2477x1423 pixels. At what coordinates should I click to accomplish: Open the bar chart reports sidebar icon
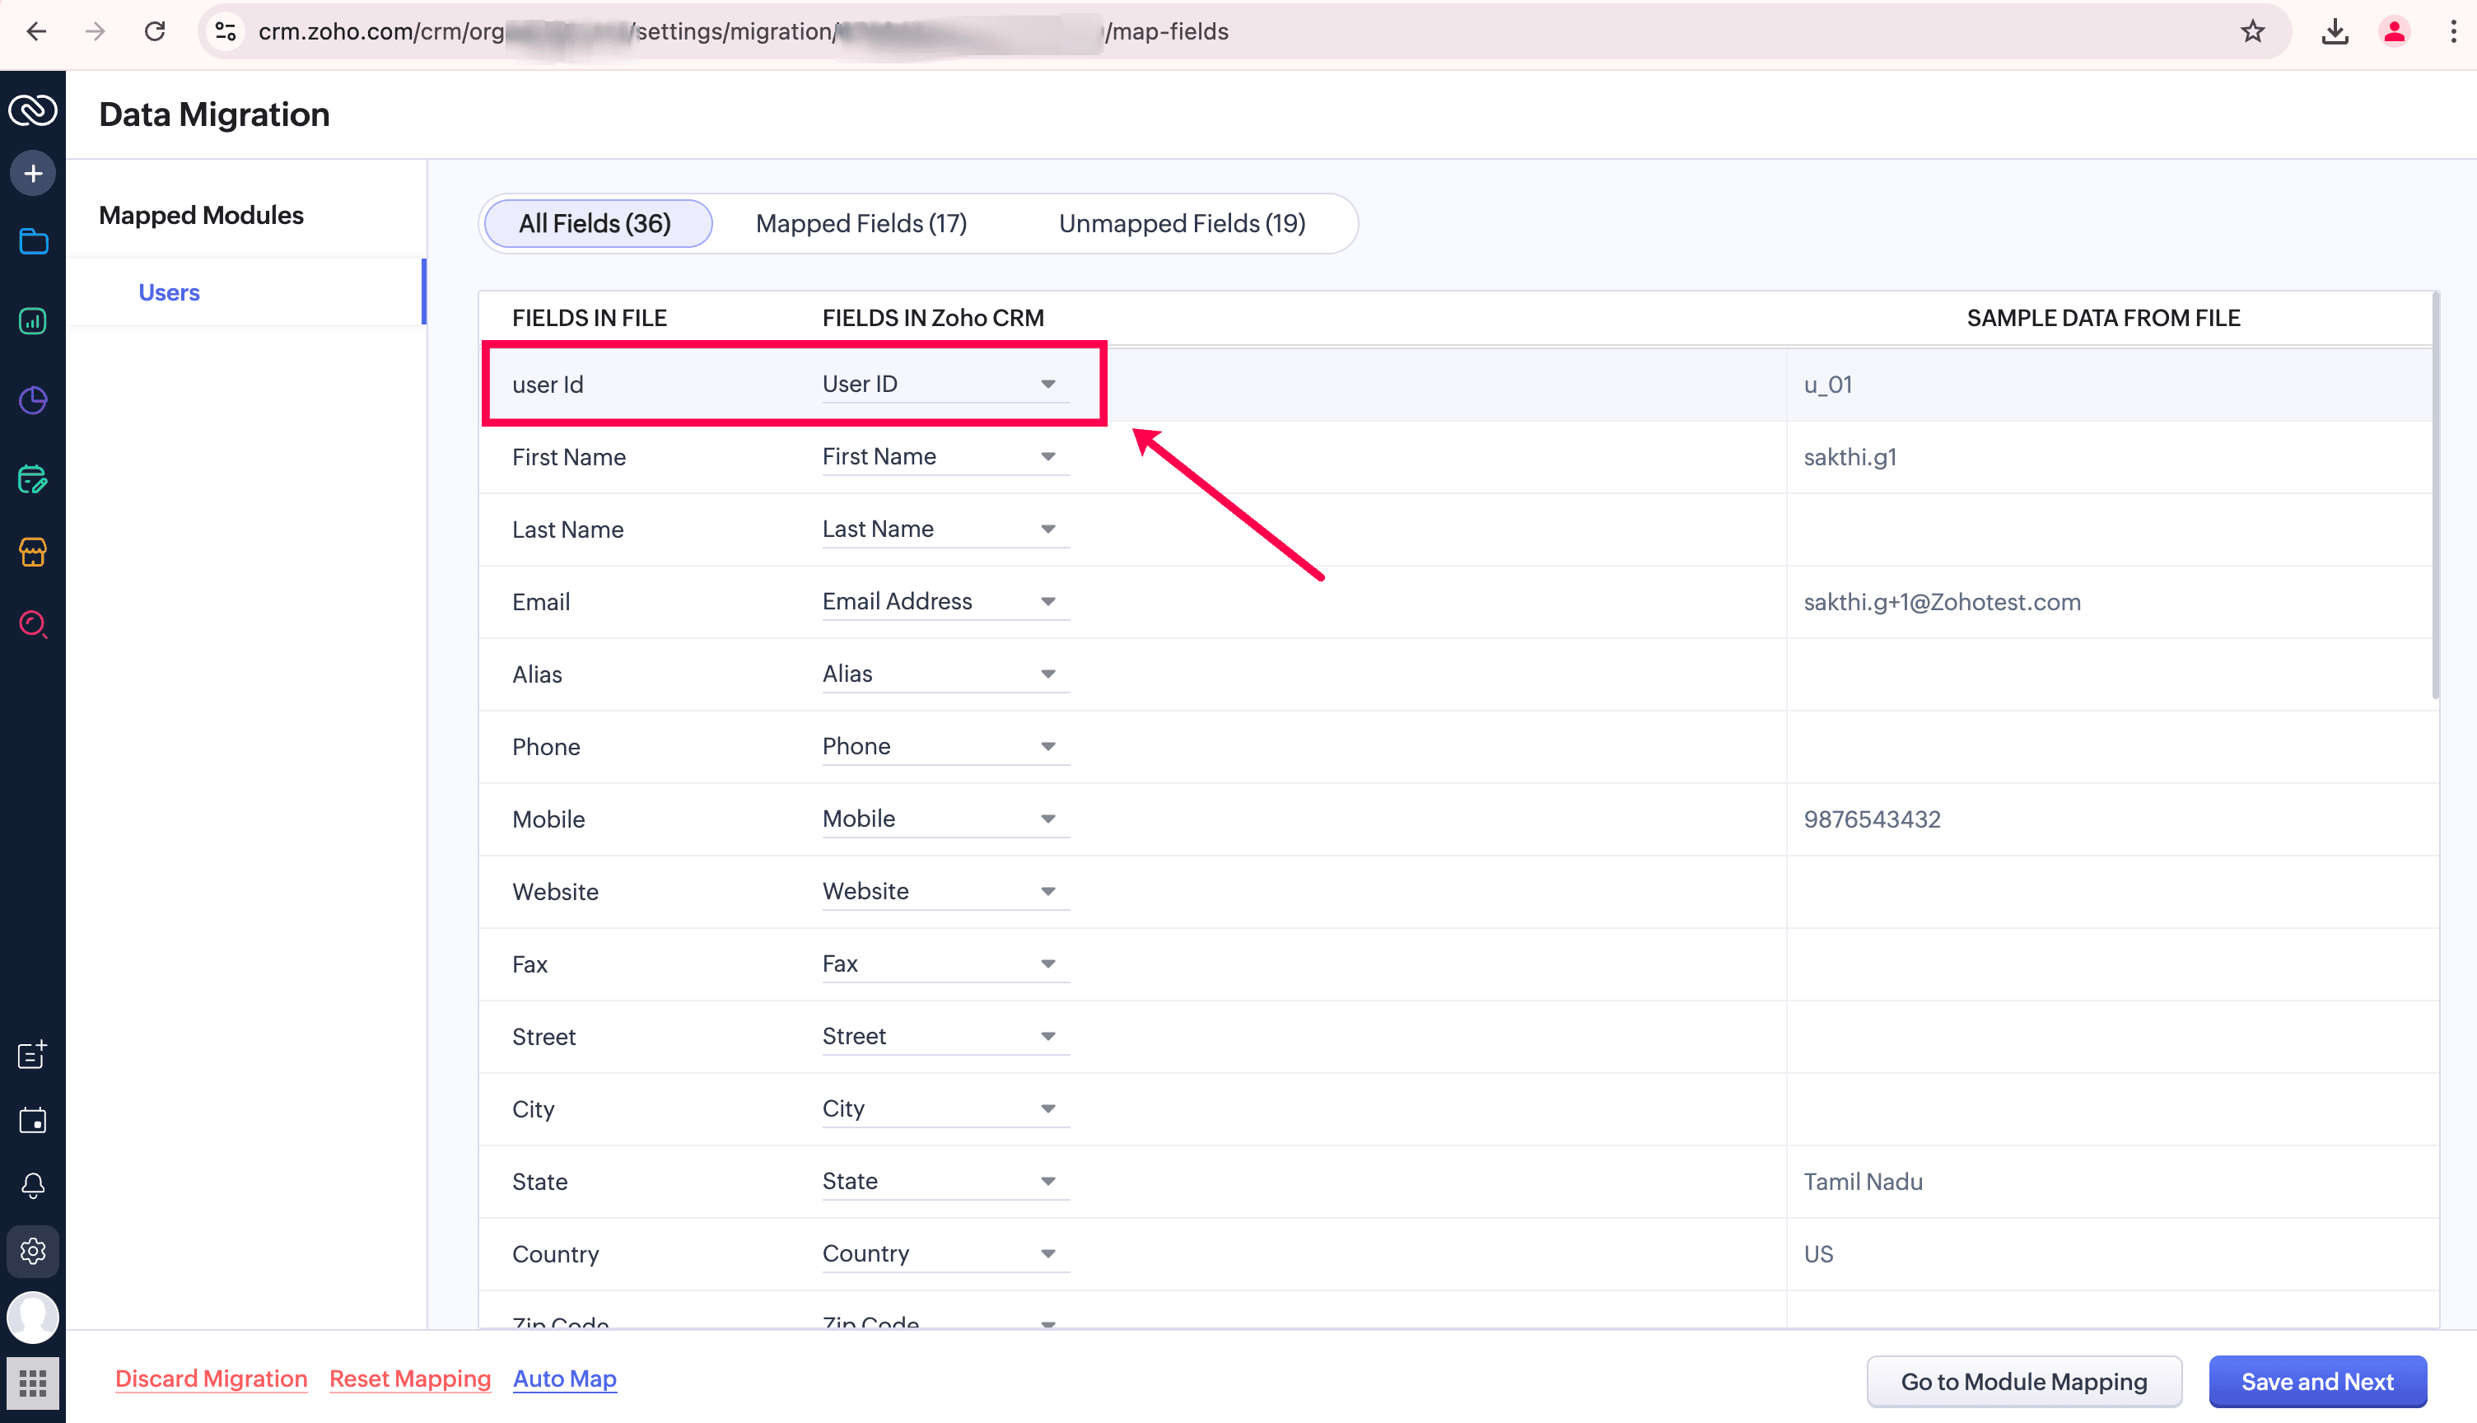click(33, 321)
